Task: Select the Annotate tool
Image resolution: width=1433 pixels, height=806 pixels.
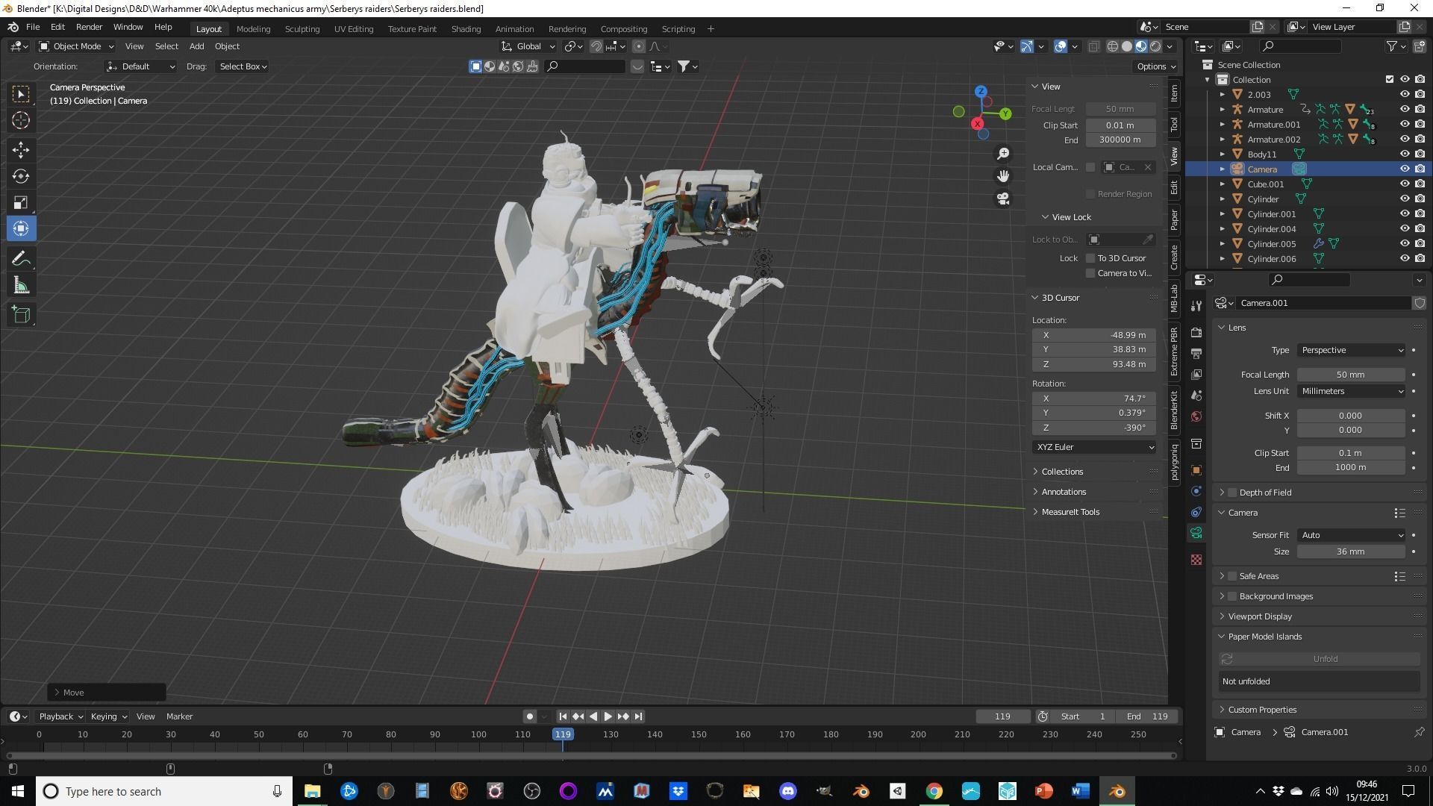Action: click(21, 259)
